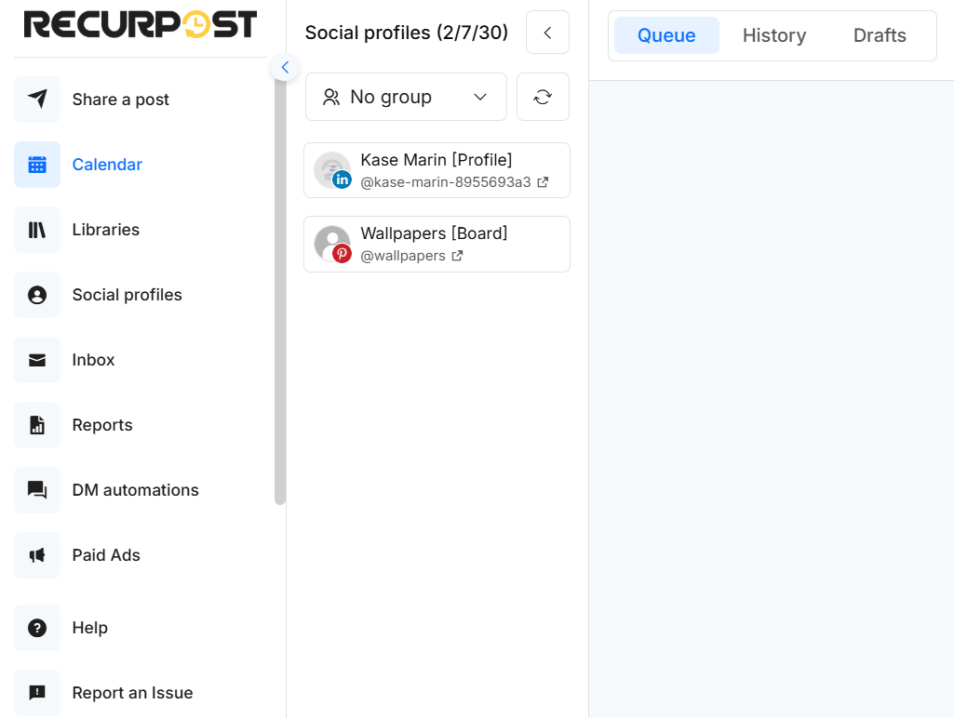Collapse the left navigation sidebar
The image size is (954, 718).
tap(284, 67)
